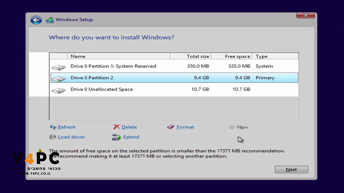This screenshot has height=193, width=344.
Task: Refresh the partition list
Action: coord(67,127)
